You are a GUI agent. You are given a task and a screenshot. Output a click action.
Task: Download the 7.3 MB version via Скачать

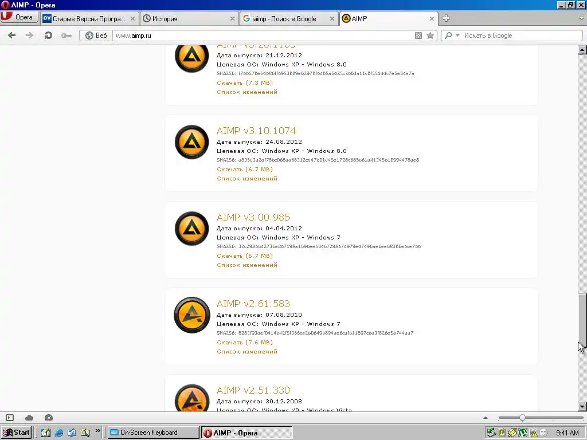pos(245,82)
